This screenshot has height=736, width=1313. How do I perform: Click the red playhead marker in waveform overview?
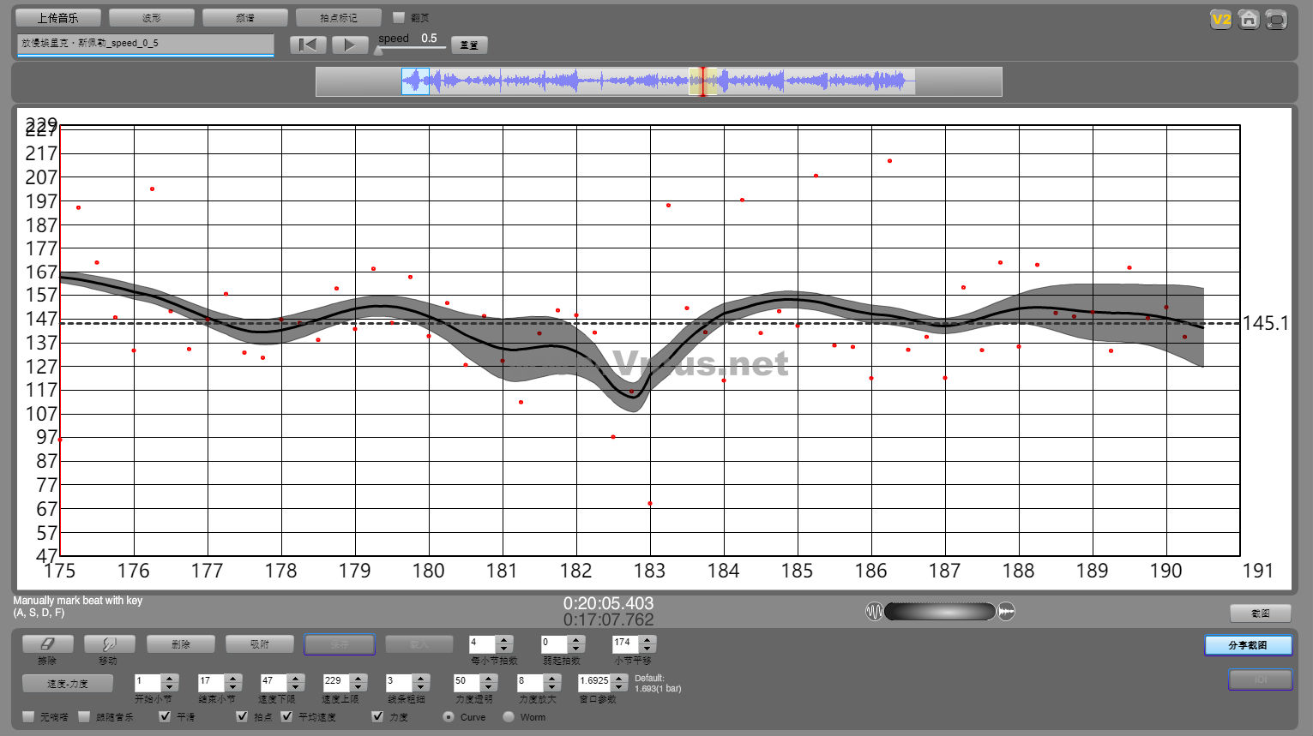click(703, 81)
